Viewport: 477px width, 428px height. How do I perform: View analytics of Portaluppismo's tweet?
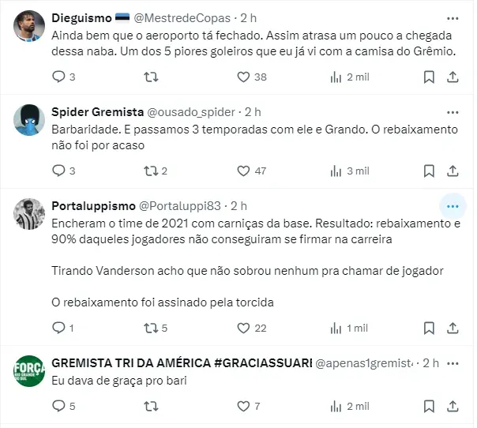(x=337, y=327)
